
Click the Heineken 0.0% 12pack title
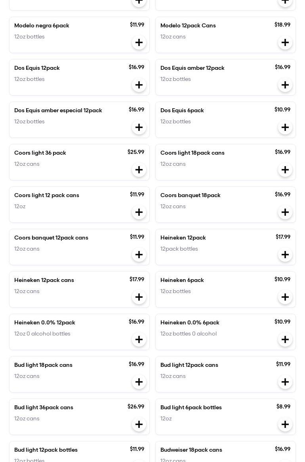44,323
